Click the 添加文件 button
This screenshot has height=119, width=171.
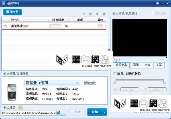click(x=13, y=12)
